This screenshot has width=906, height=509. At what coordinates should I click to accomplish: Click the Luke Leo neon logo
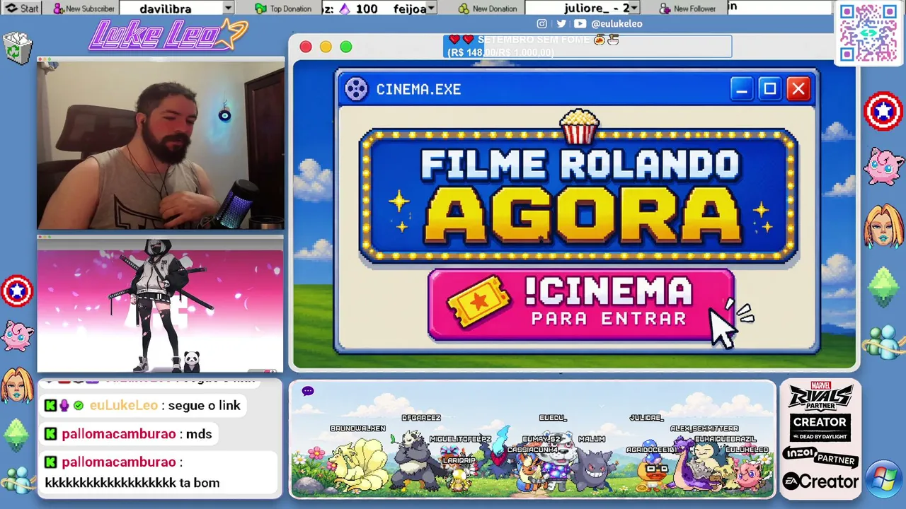(168, 35)
